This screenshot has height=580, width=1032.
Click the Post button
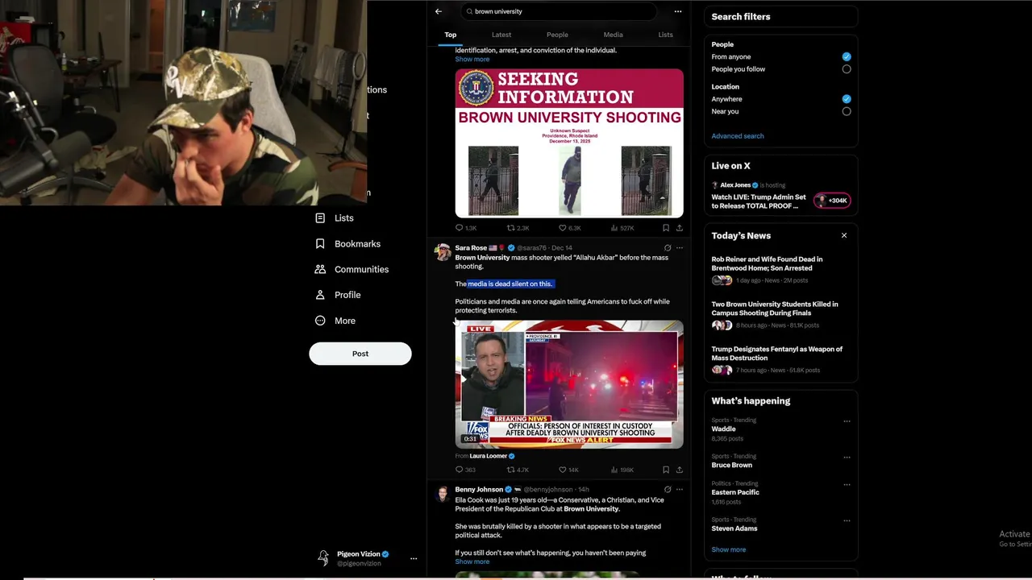[360, 354]
